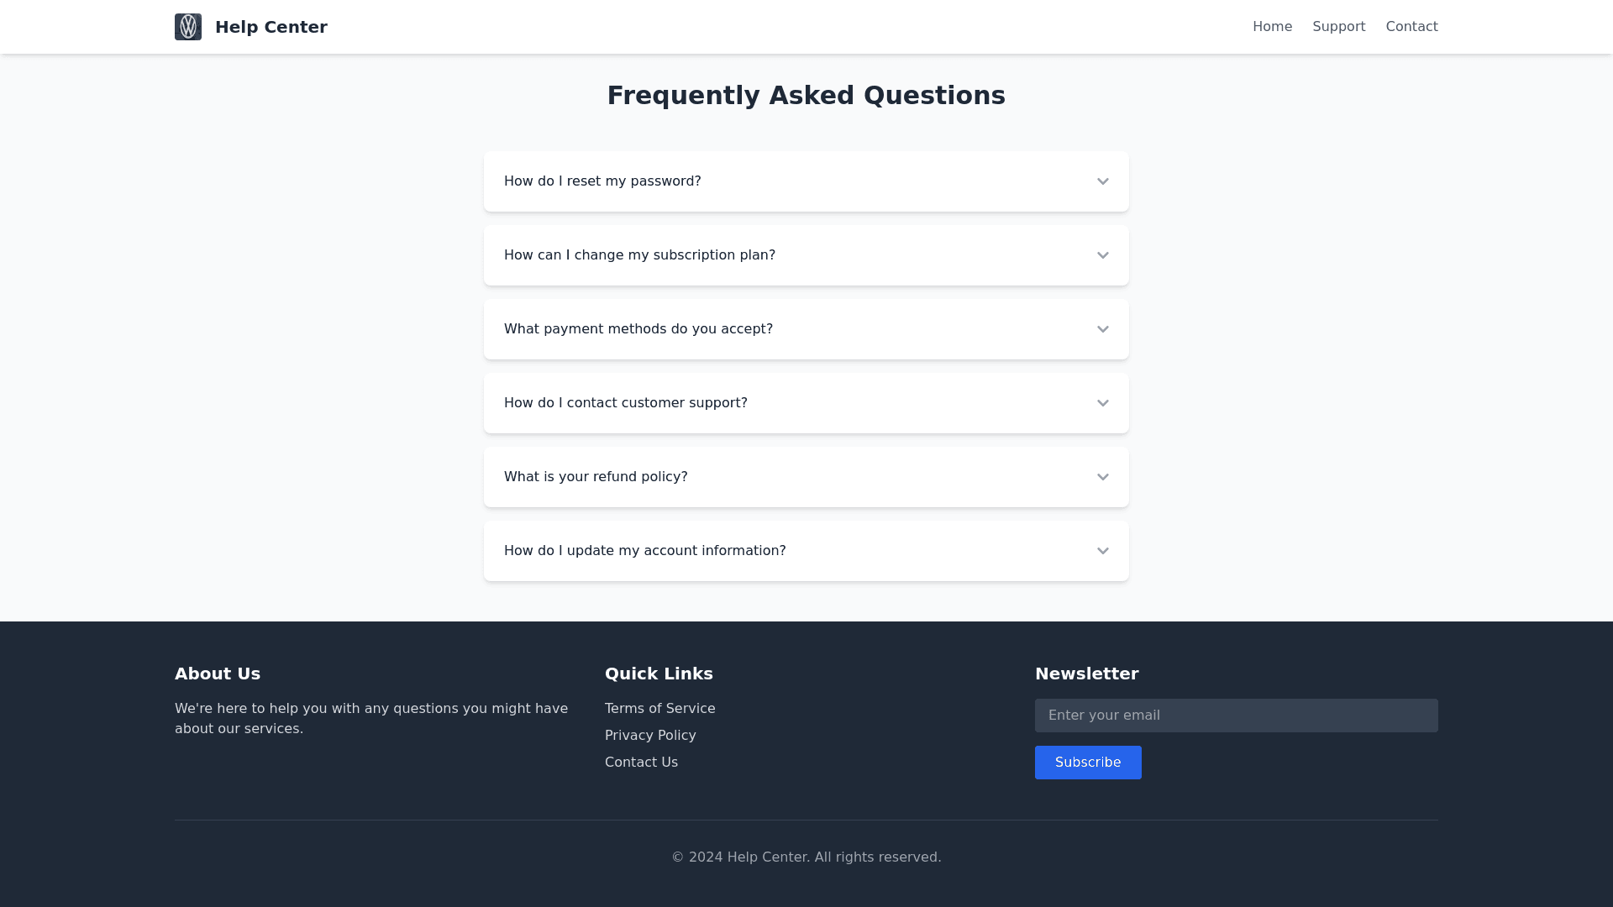
Task: Go to Support in top navigation
Action: 1338,27
